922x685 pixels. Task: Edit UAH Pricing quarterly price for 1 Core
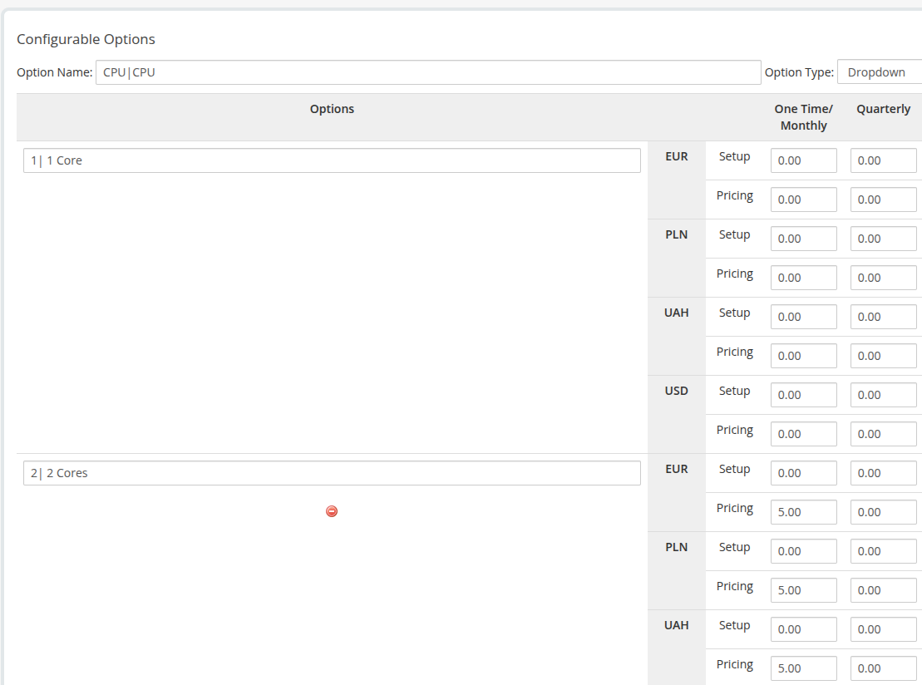pyautogui.click(x=883, y=355)
